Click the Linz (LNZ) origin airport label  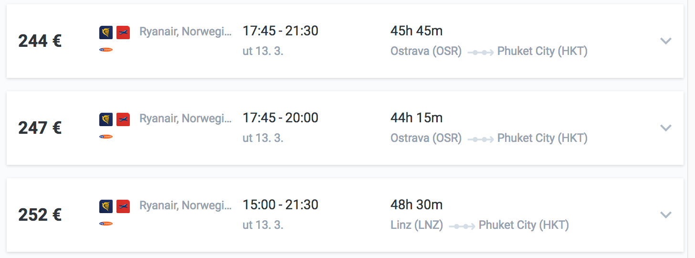(x=417, y=225)
